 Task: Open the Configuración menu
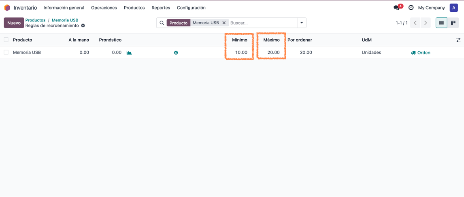click(191, 8)
